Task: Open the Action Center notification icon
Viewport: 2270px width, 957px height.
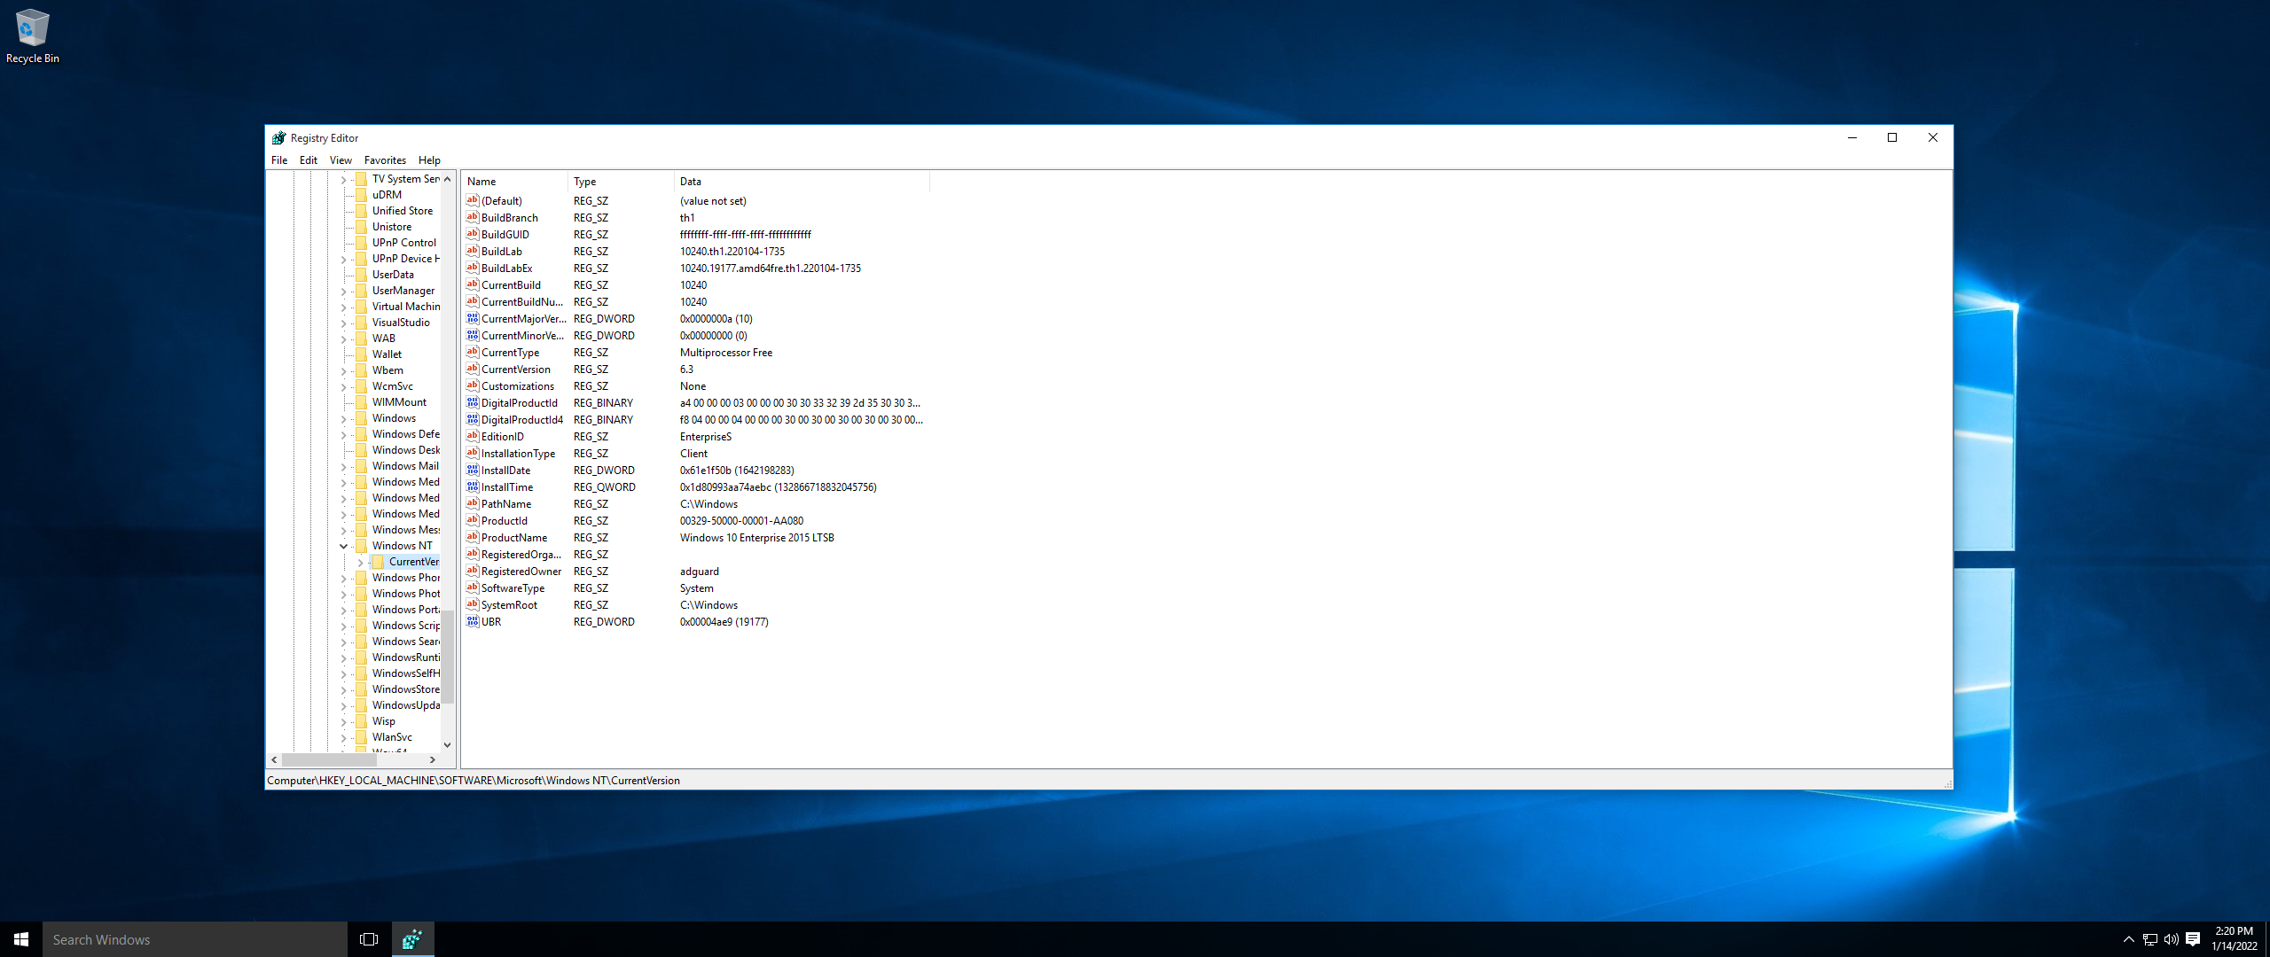Action: [x=2193, y=939]
